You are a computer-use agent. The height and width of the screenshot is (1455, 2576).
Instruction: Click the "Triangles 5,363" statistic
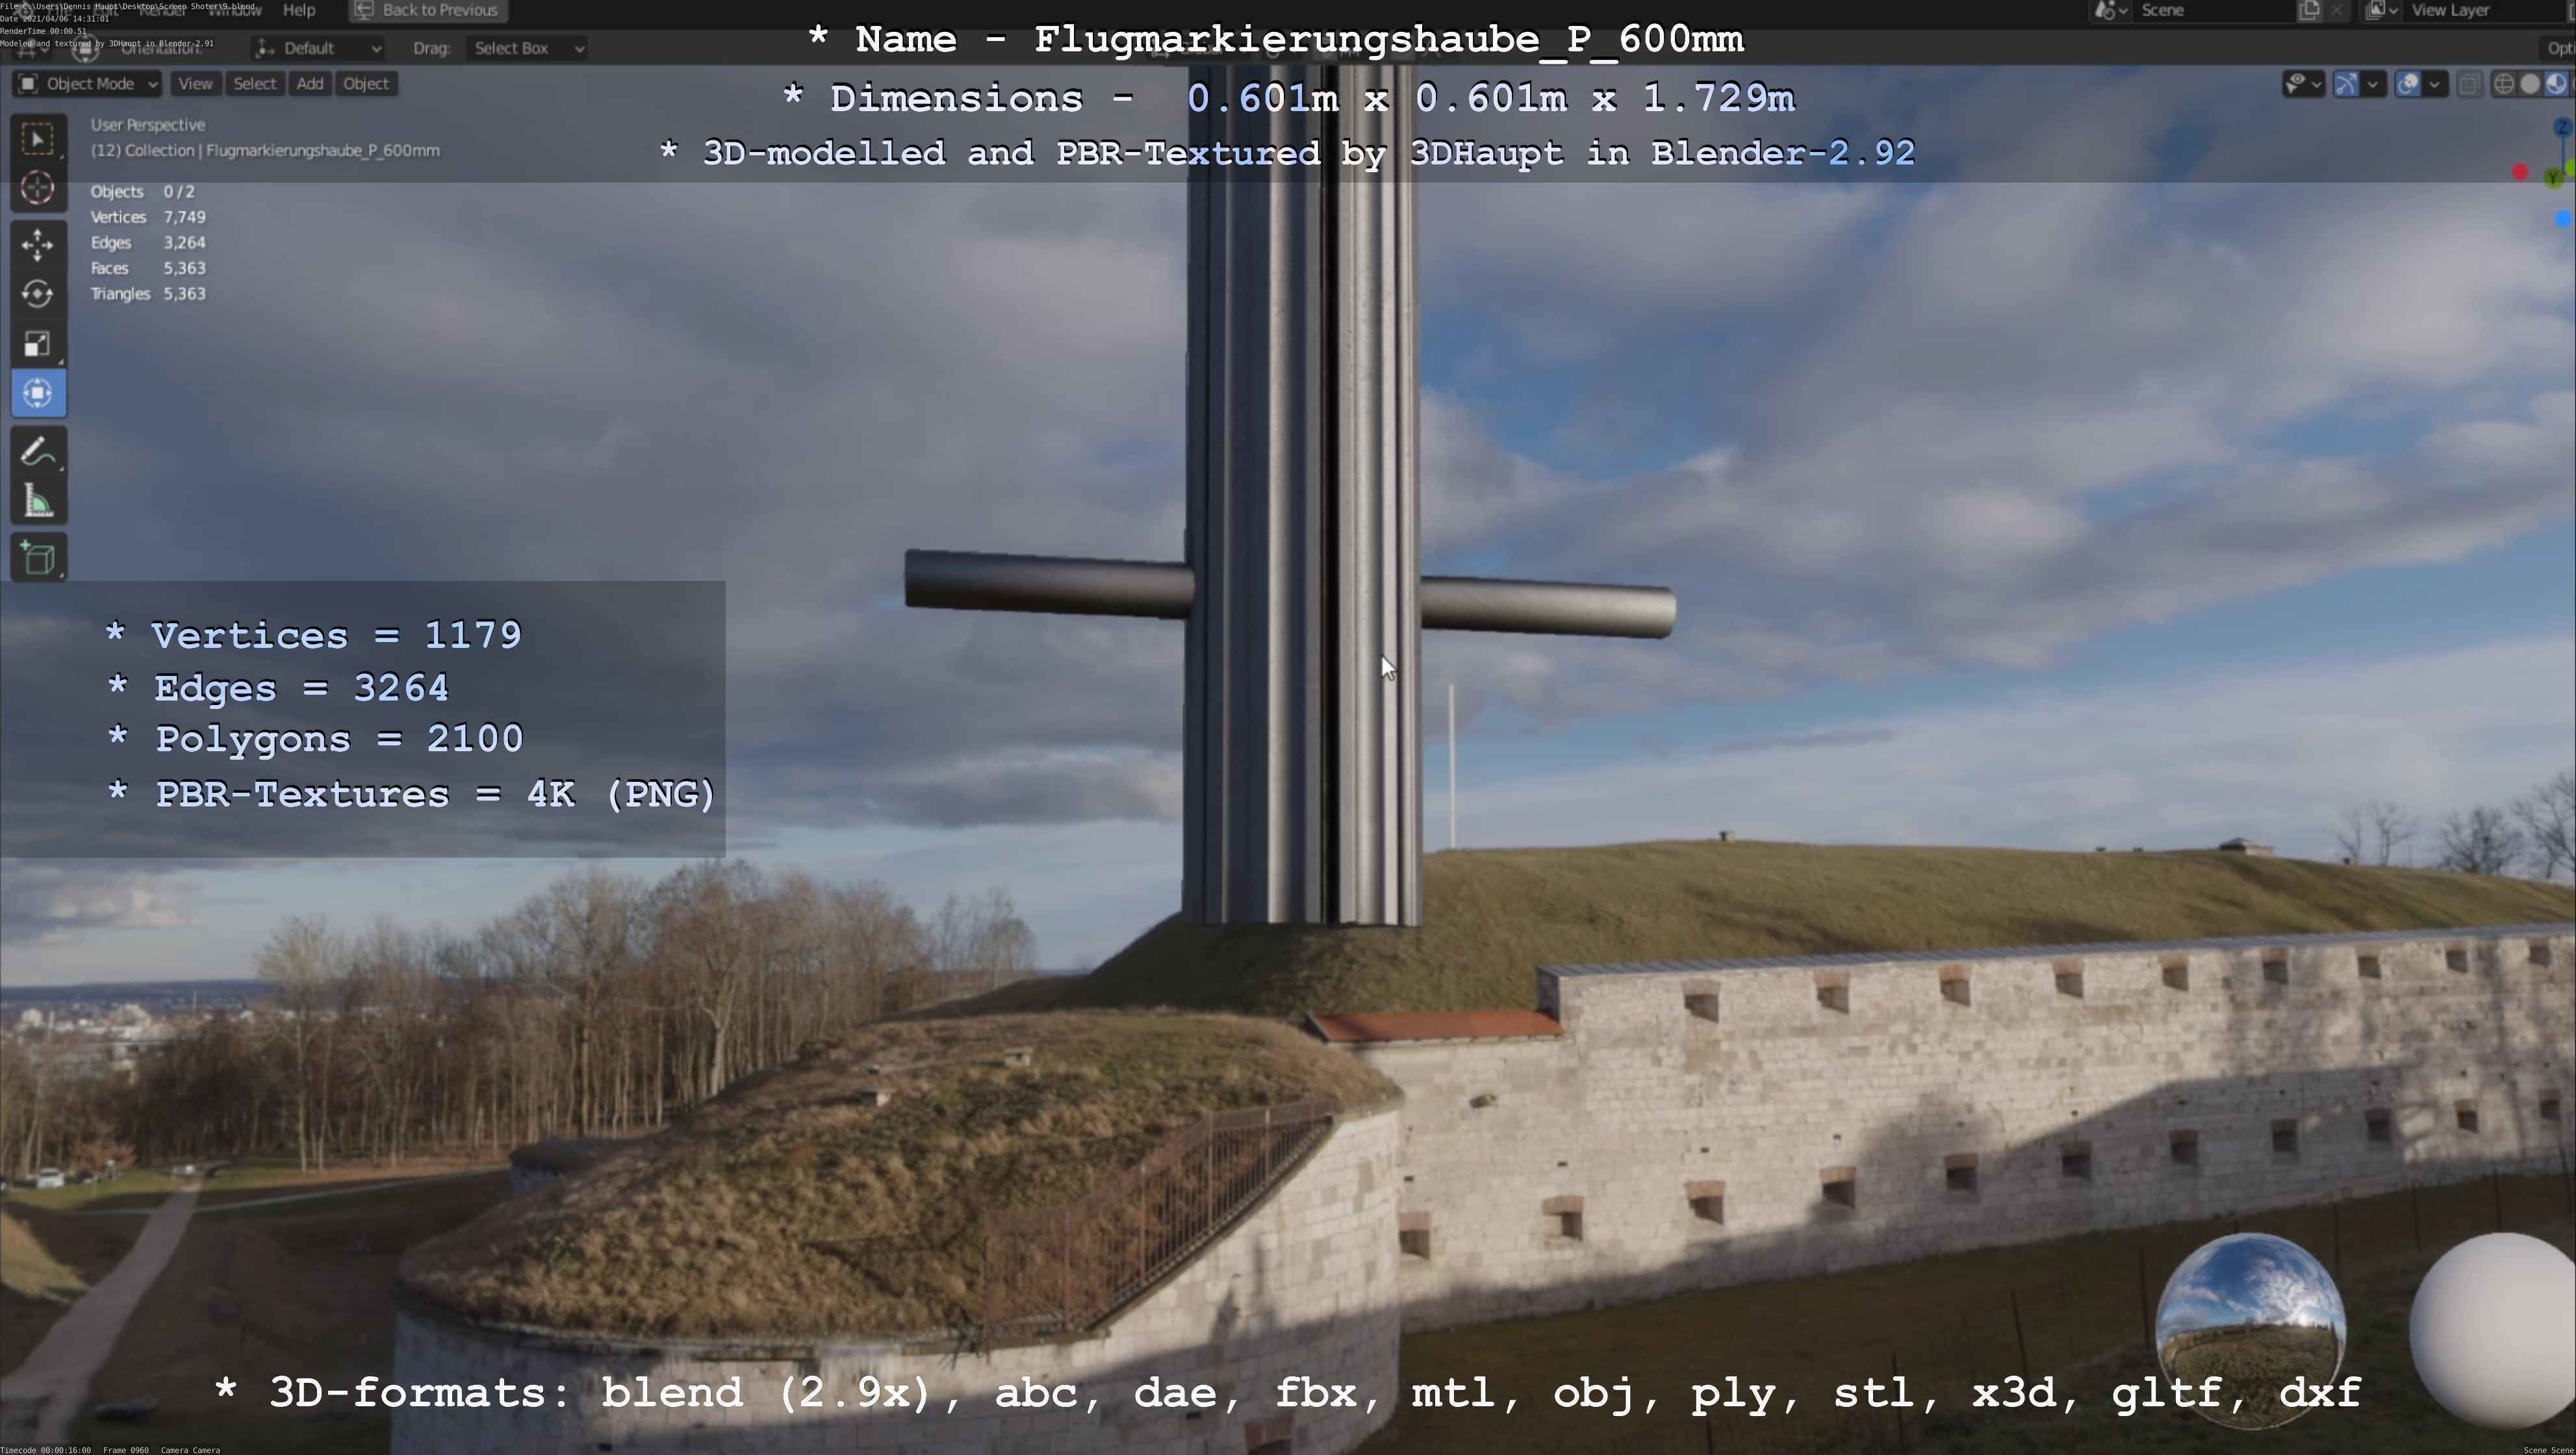[x=148, y=294]
